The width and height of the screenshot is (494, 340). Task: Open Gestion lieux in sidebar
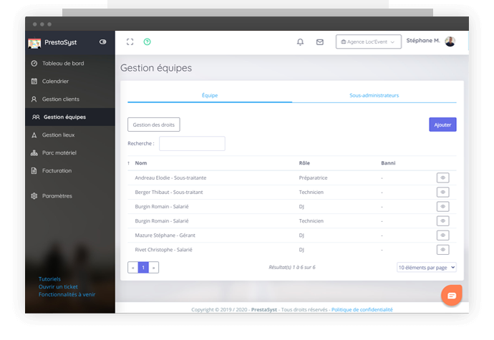(58, 135)
